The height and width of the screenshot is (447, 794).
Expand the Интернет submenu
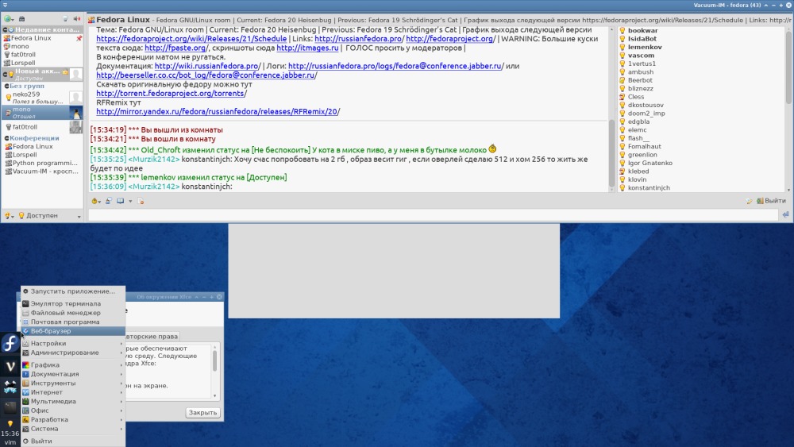[x=73, y=392]
